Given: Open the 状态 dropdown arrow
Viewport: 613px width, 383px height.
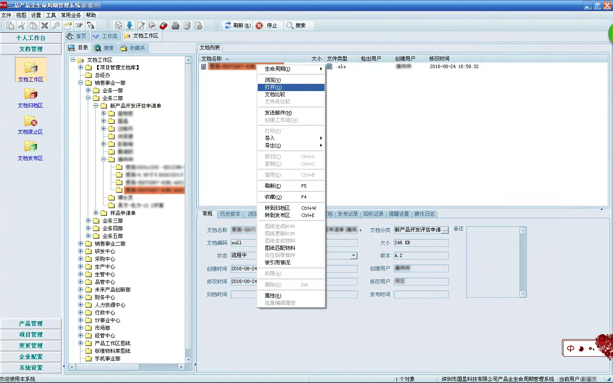Looking at the screenshot, I should point(354,256).
